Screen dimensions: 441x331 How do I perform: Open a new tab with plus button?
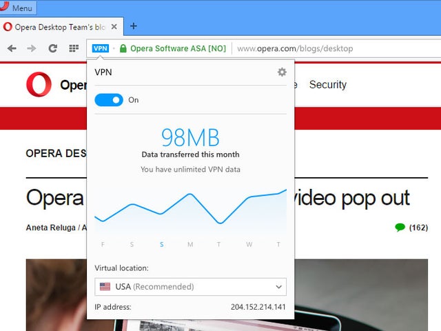coord(134,26)
